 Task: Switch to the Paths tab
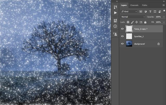pyautogui.click(x=144, y=5)
